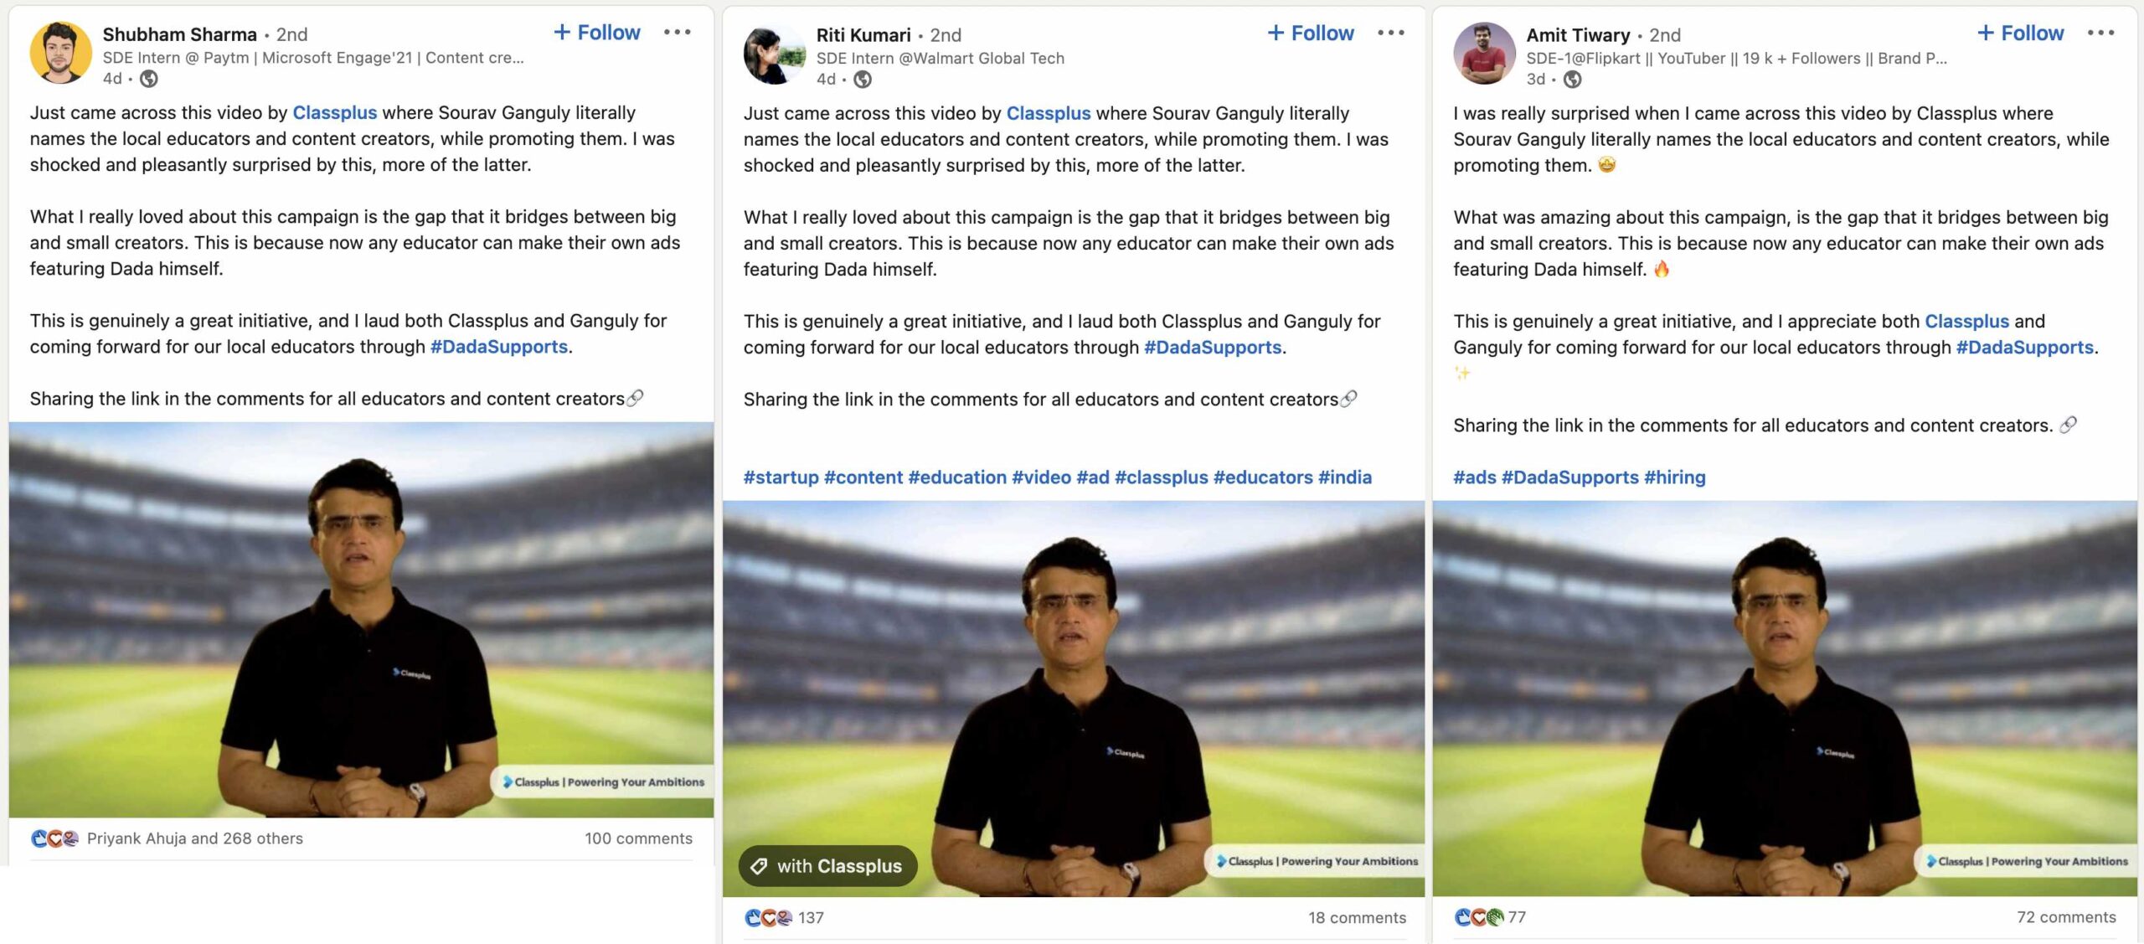Click globe visibility icon on Amit's post
Screen dimensions: 2144x944
click(x=1573, y=80)
